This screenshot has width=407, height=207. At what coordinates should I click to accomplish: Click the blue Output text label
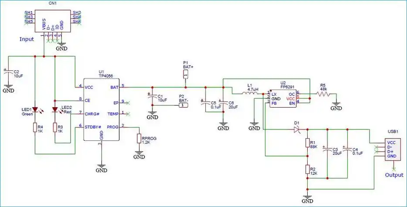pos(394,175)
